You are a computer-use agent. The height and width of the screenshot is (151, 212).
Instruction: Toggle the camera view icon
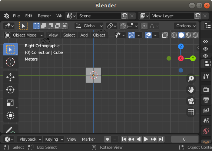pos(191,101)
